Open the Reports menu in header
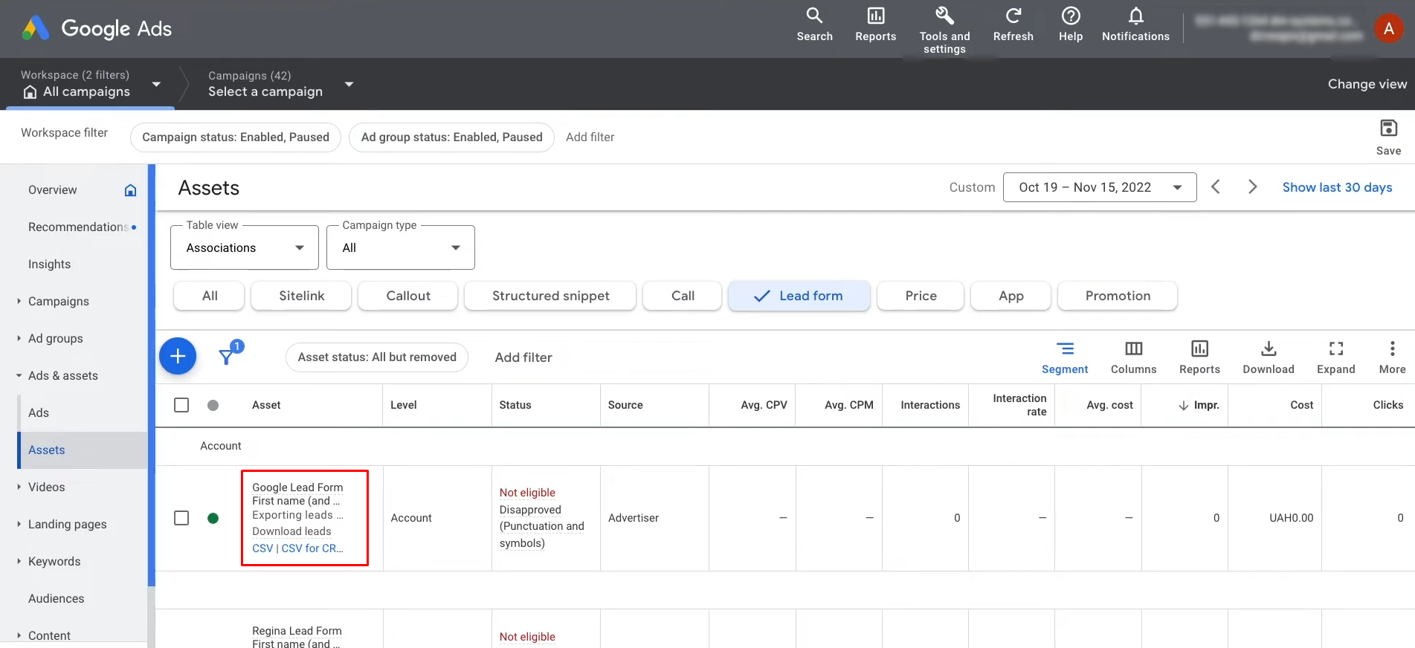Screen dimensions: 1415x648 [x=875, y=25]
